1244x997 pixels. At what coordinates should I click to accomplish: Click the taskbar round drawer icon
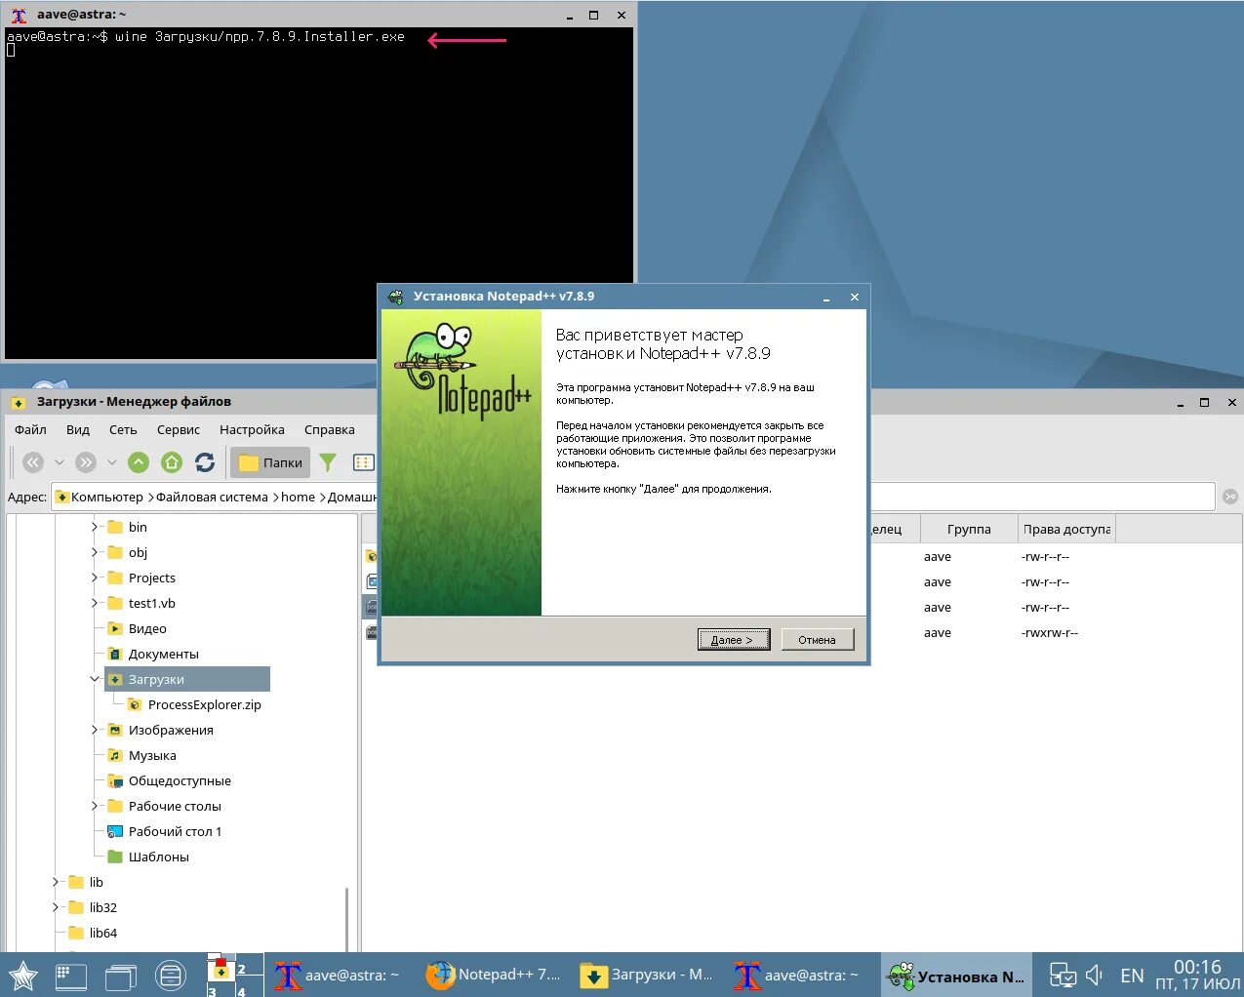tap(171, 976)
